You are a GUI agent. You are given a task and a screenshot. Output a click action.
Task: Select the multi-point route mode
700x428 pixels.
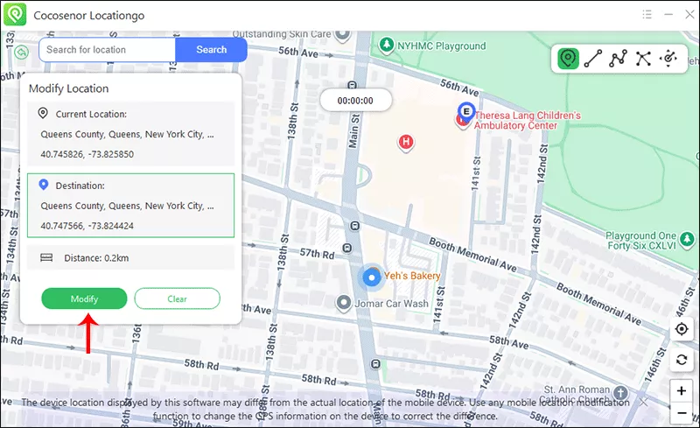click(619, 59)
